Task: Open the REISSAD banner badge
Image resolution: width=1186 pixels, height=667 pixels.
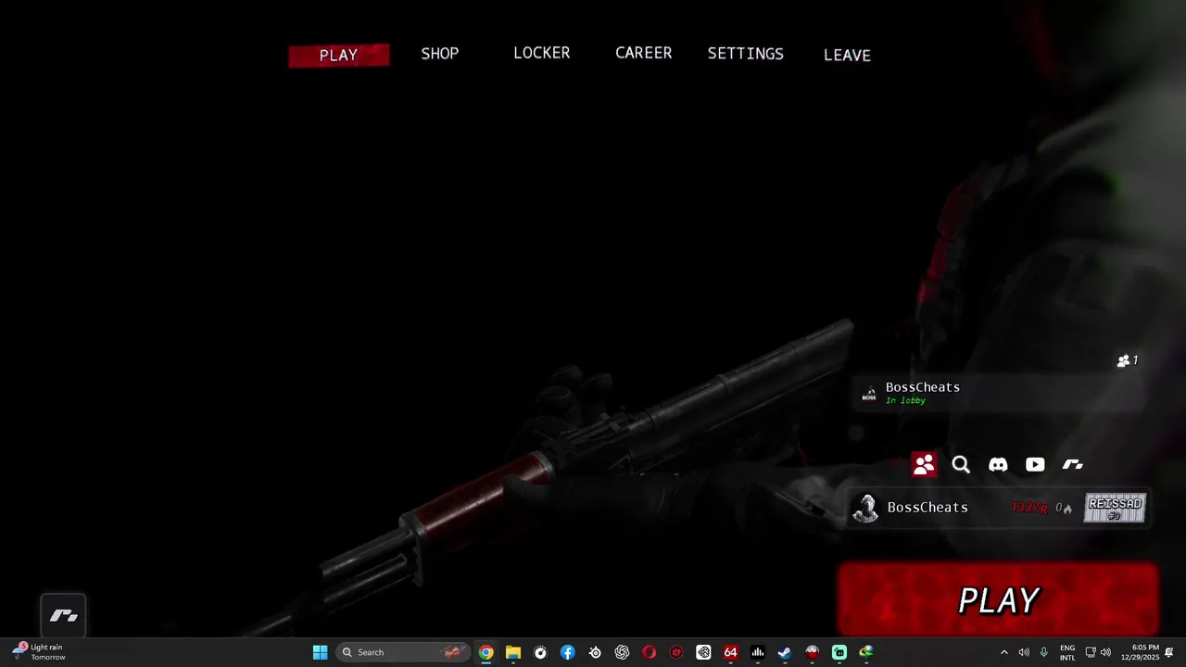Action: (1115, 508)
